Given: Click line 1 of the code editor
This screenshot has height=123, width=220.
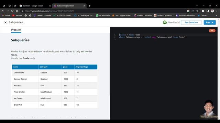Looking at the screenshot, I should coord(130,35).
